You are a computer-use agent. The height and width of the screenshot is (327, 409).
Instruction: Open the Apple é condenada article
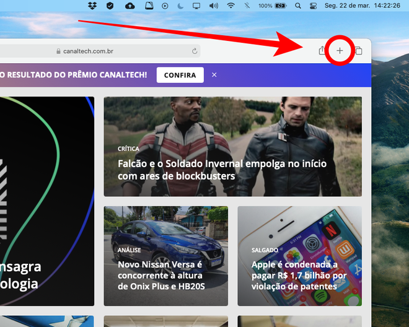pos(300,256)
